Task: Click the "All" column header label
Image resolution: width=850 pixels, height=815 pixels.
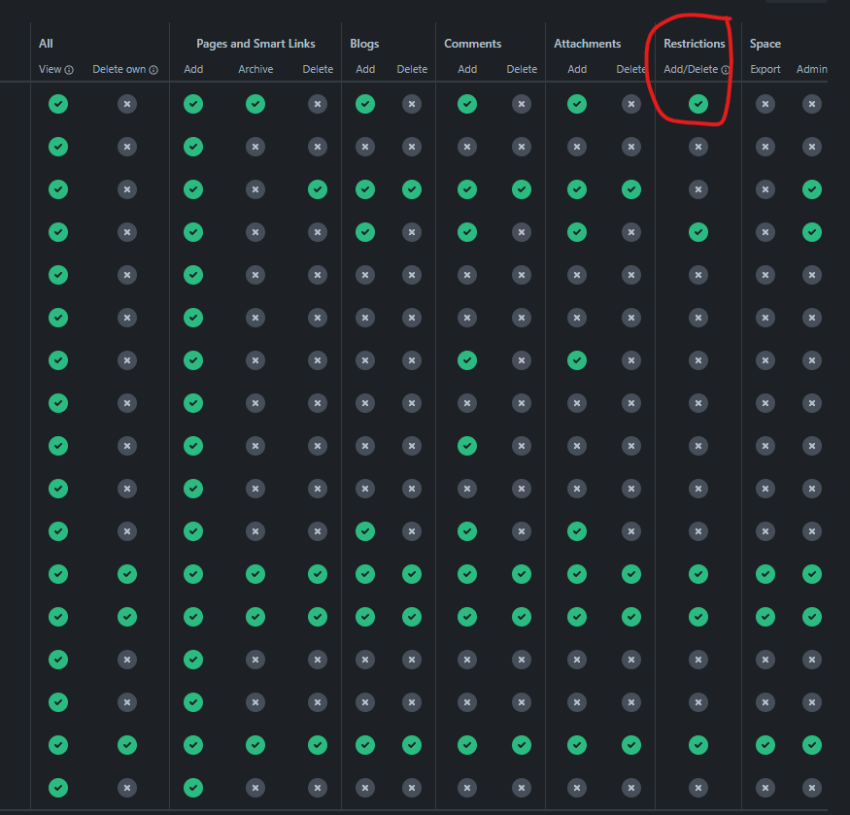Action: coord(46,43)
